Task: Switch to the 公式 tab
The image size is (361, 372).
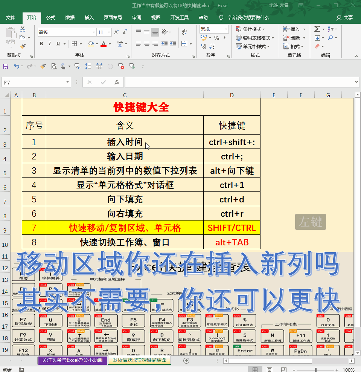Action: coord(51,18)
